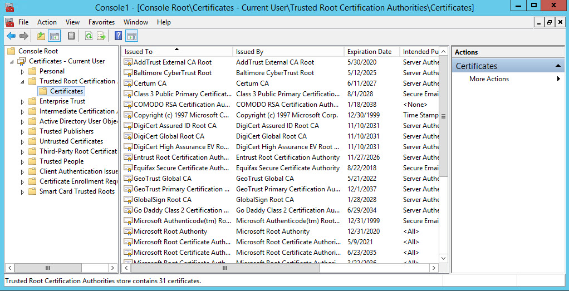
Task: Expand the Personal tree node
Action: pos(22,71)
